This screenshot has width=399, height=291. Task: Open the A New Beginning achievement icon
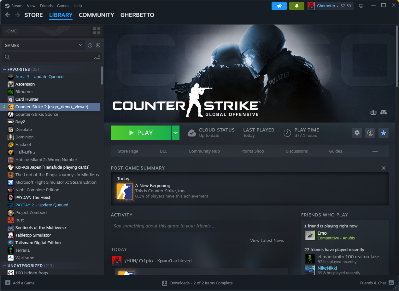point(125,191)
